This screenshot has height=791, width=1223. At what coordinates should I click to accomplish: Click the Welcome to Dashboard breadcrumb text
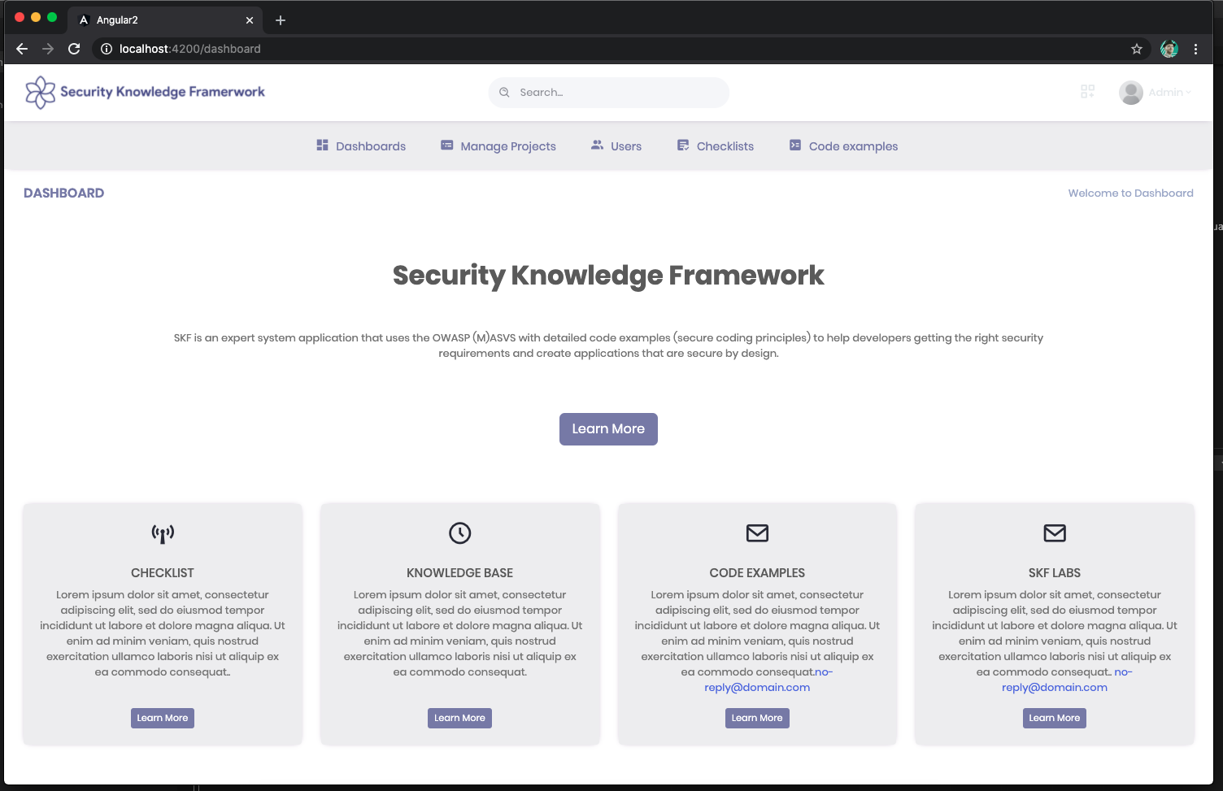click(x=1130, y=193)
